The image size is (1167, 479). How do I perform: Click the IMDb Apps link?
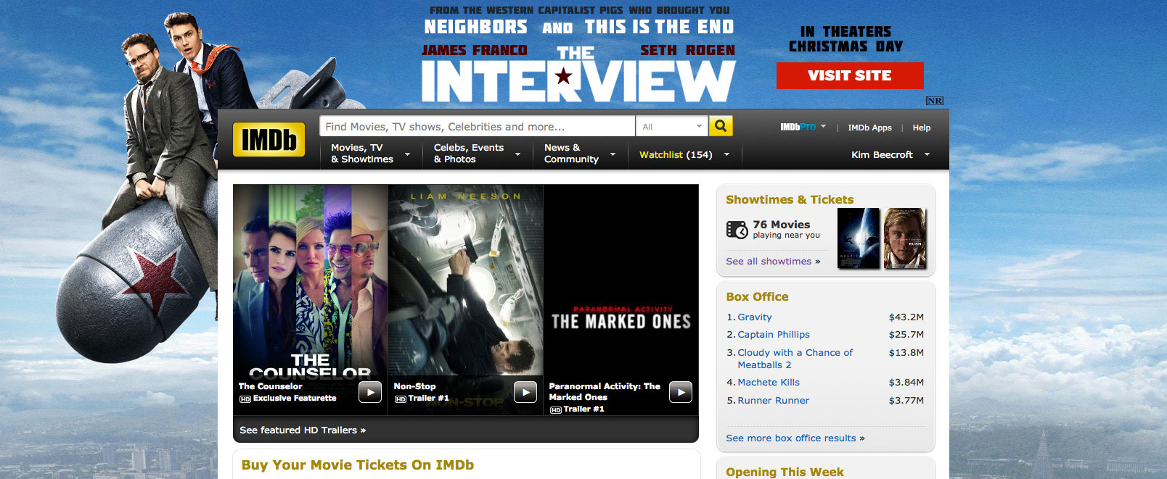(x=869, y=128)
